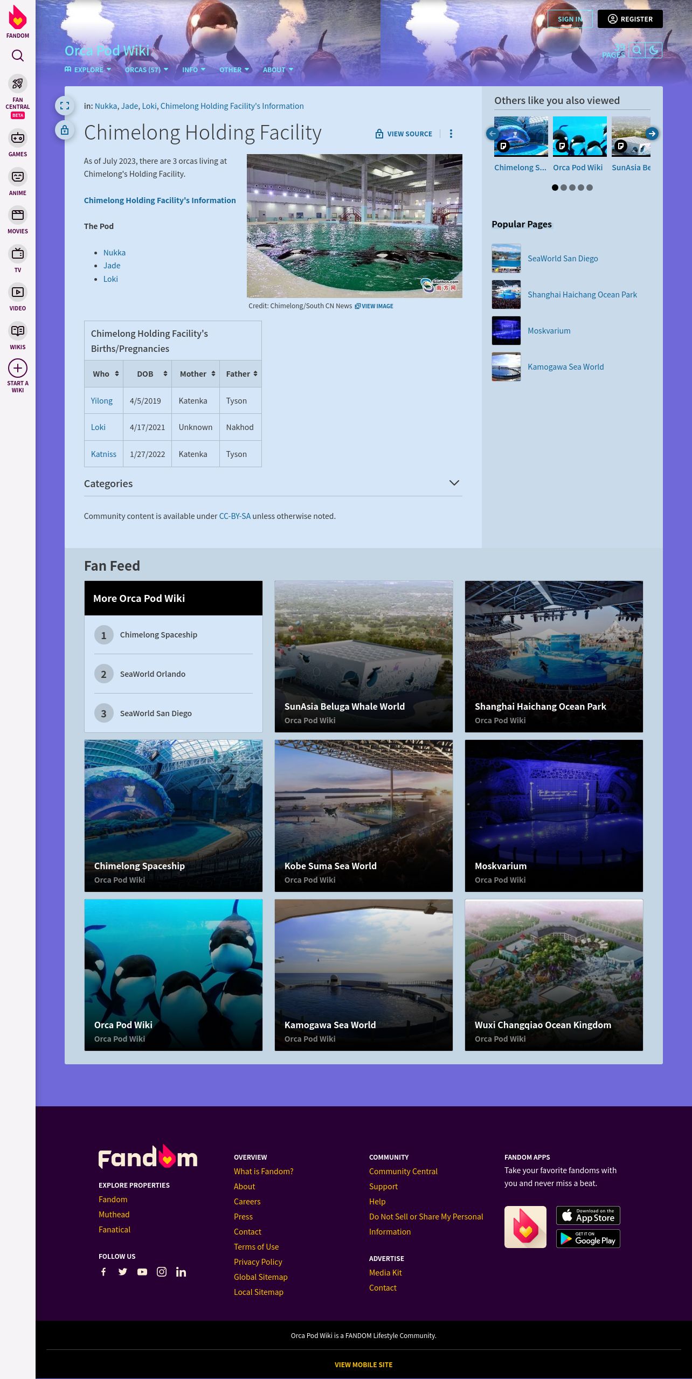Toggle dark theme with the moon icon

coord(654,50)
